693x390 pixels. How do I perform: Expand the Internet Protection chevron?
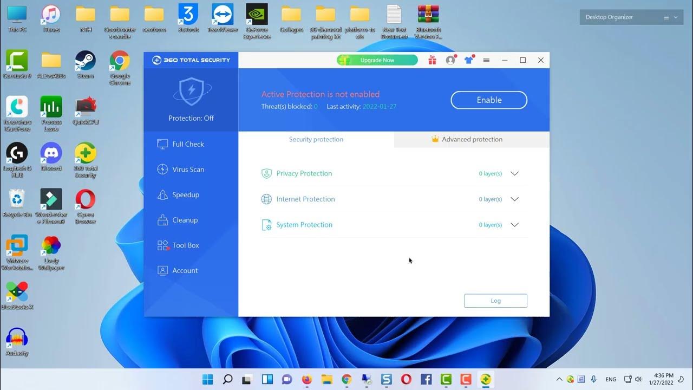pyautogui.click(x=515, y=199)
